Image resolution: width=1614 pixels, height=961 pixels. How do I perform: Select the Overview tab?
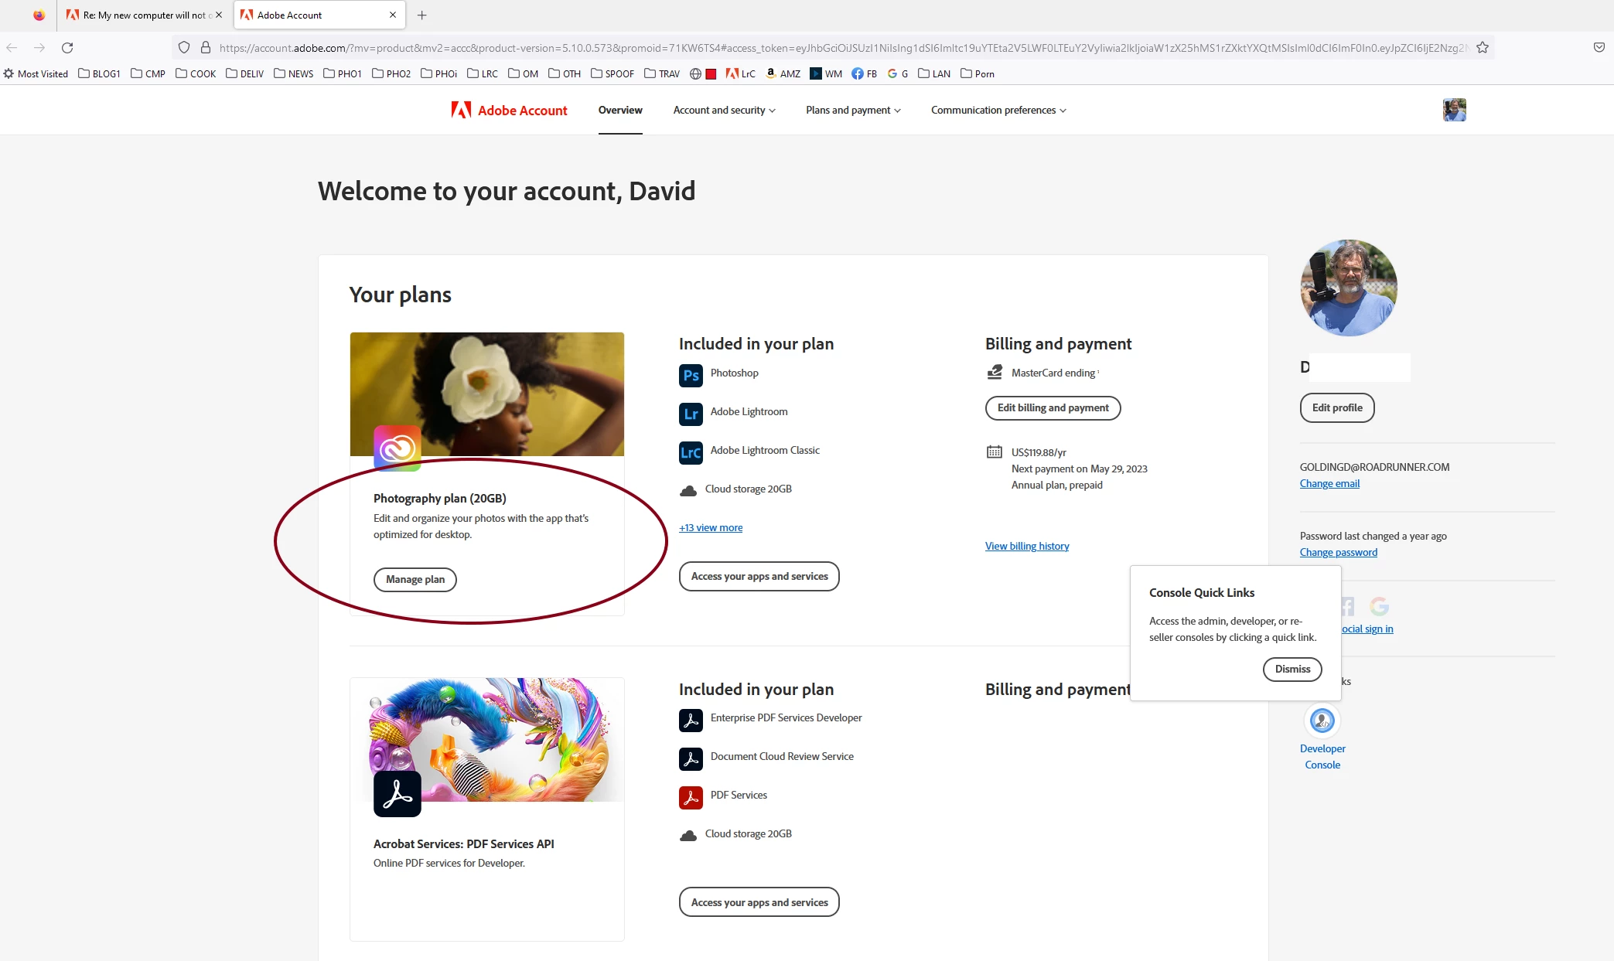[x=620, y=111]
